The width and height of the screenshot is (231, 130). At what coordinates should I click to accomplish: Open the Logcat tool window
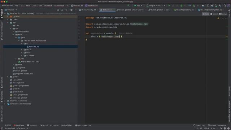[x=55, y=125]
